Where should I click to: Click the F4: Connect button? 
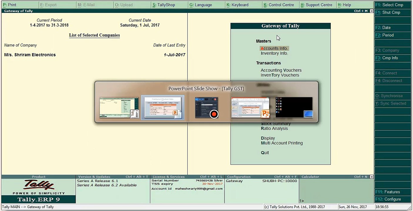[393, 73]
